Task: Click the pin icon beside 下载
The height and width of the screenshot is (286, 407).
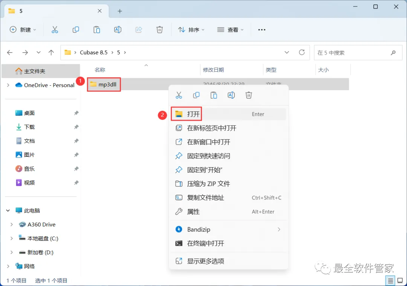Action: coord(76,127)
